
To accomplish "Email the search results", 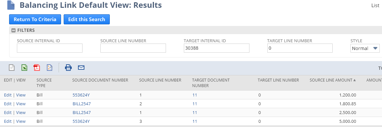I will point(81,68).
